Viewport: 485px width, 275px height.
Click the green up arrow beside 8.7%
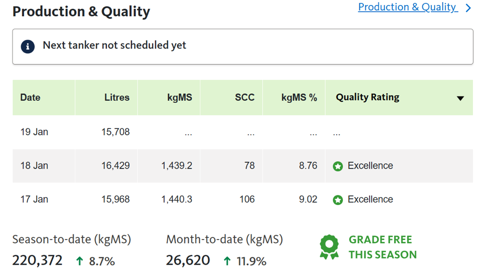point(79,260)
